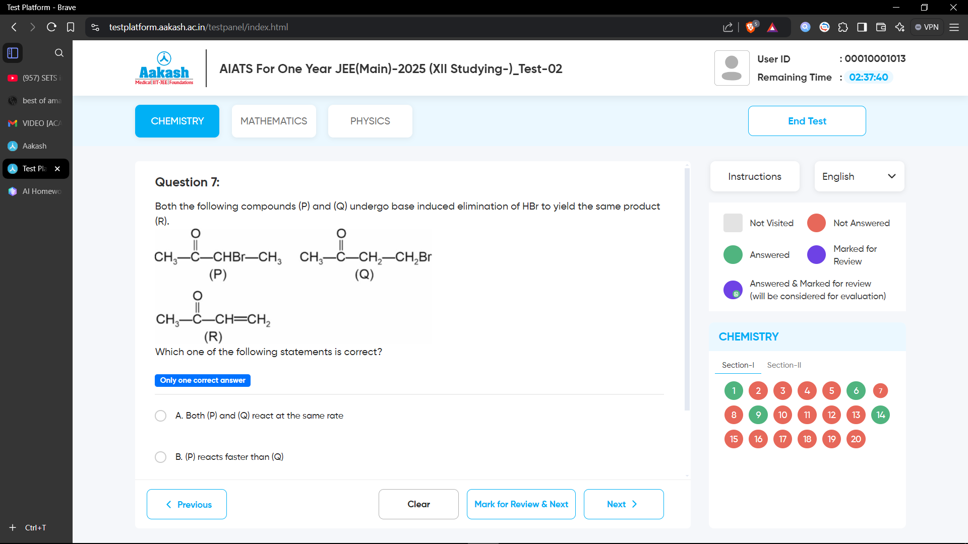
Task: Open the extensions puzzle icon
Action: click(843, 27)
